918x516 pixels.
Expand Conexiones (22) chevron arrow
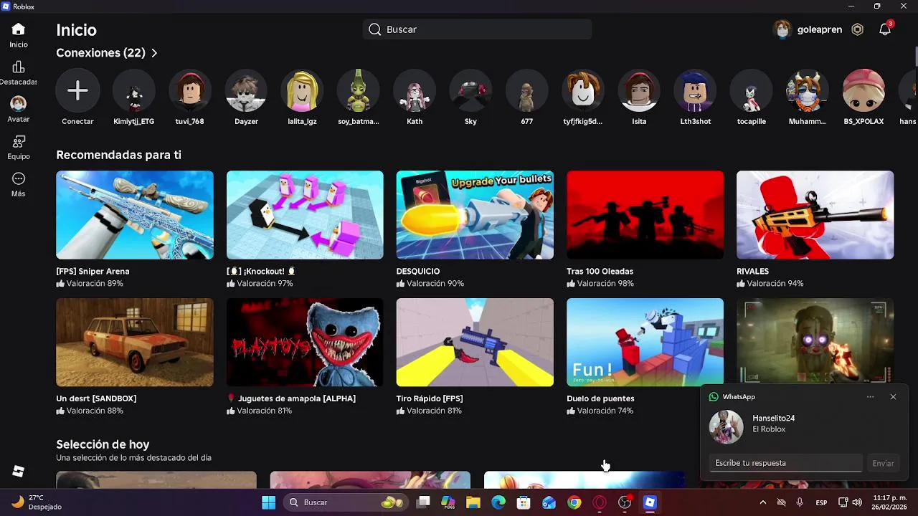tap(154, 53)
